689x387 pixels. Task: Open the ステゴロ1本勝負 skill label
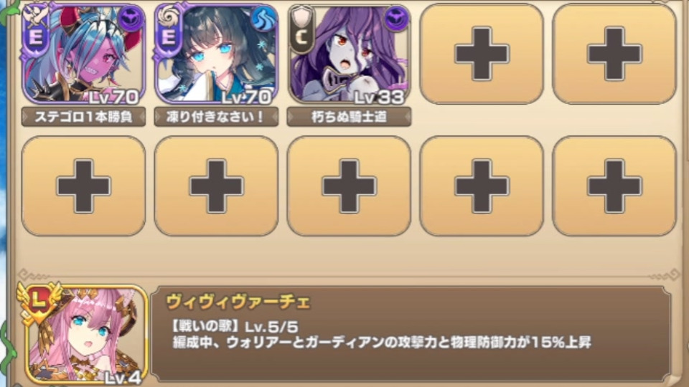pos(83,117)
